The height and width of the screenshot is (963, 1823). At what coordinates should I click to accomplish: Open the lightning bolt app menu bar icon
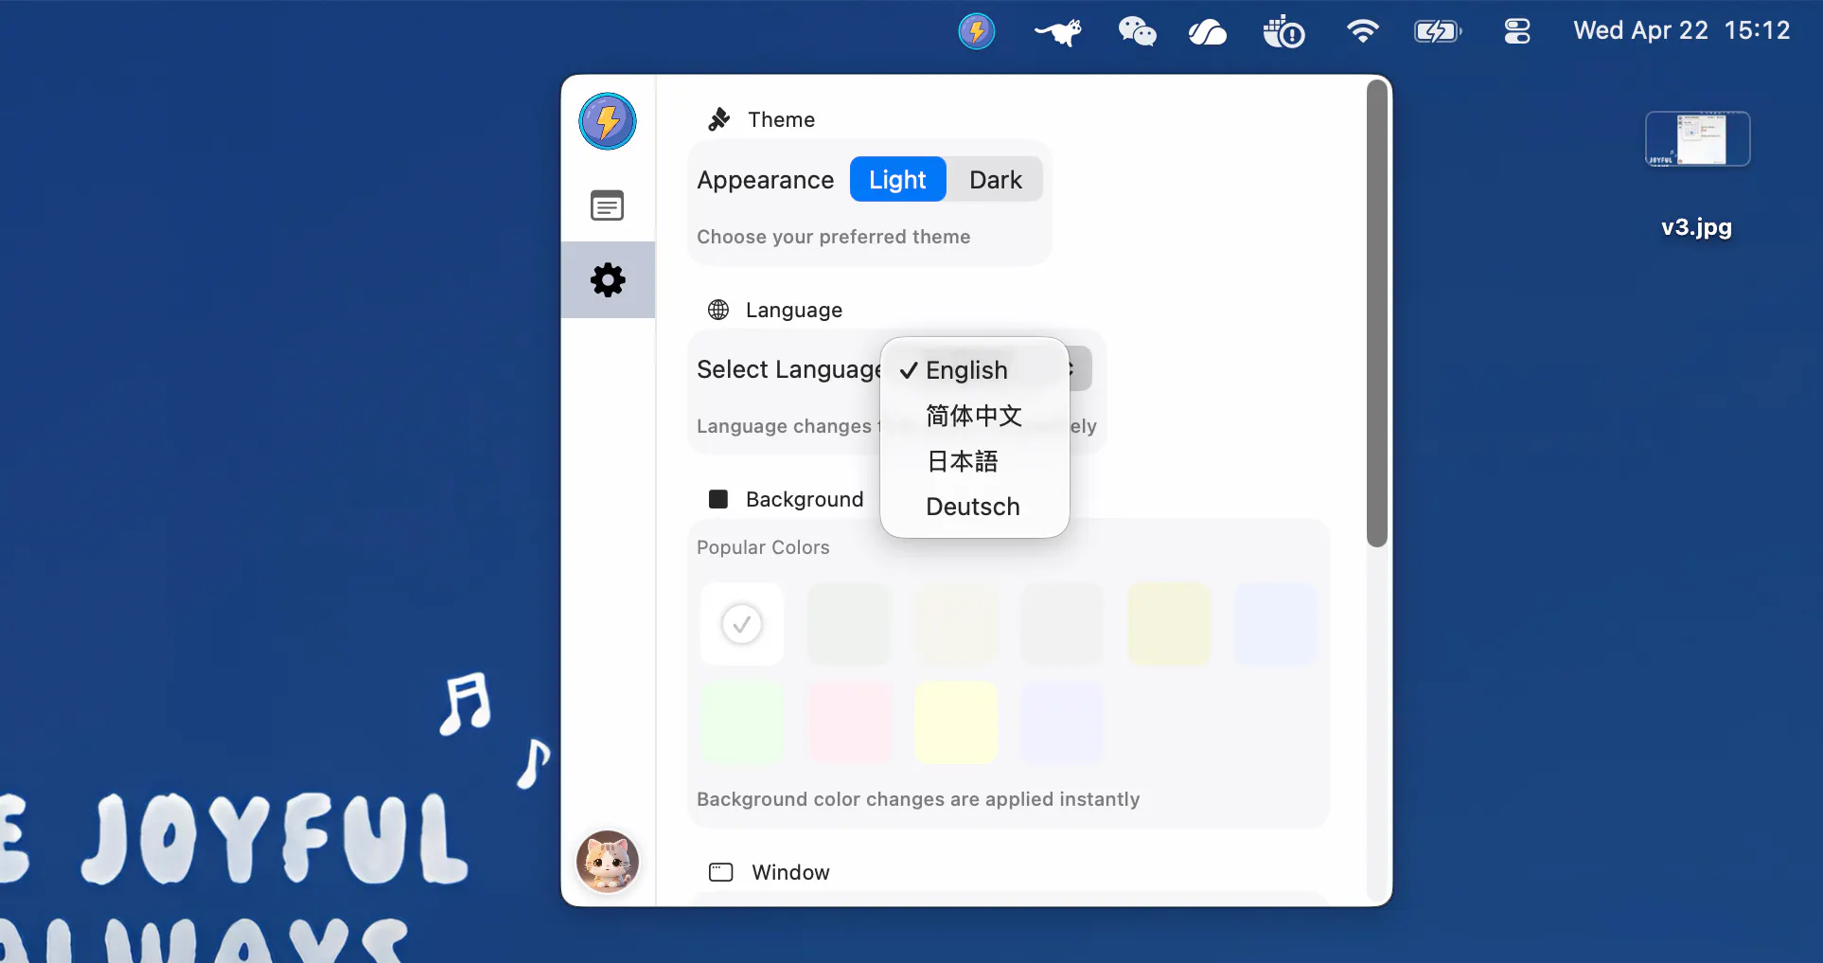(976, 31)
